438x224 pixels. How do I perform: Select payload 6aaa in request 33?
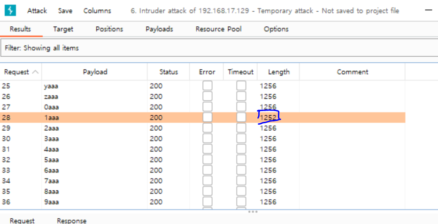(x=51, y=170)
